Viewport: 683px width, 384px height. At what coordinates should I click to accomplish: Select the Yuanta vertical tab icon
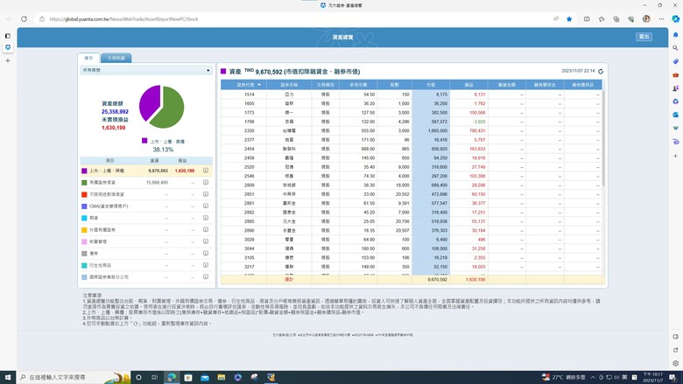pyautogui.click(x=7, y=47)
